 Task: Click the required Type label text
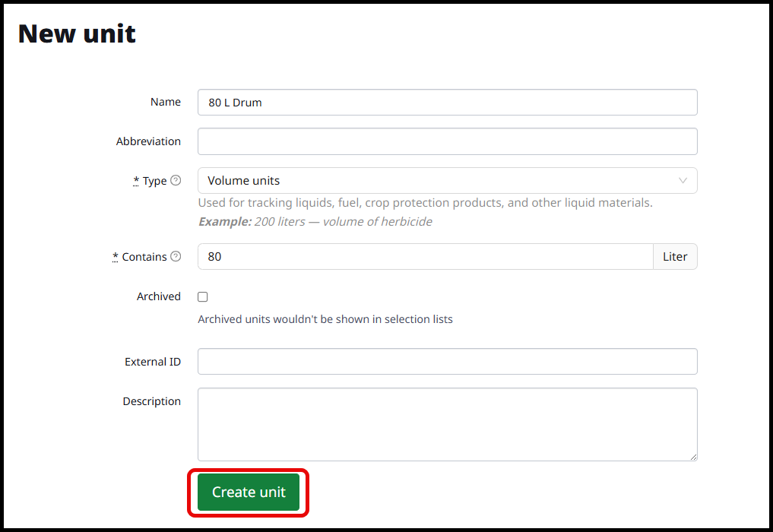click(154, 181)
